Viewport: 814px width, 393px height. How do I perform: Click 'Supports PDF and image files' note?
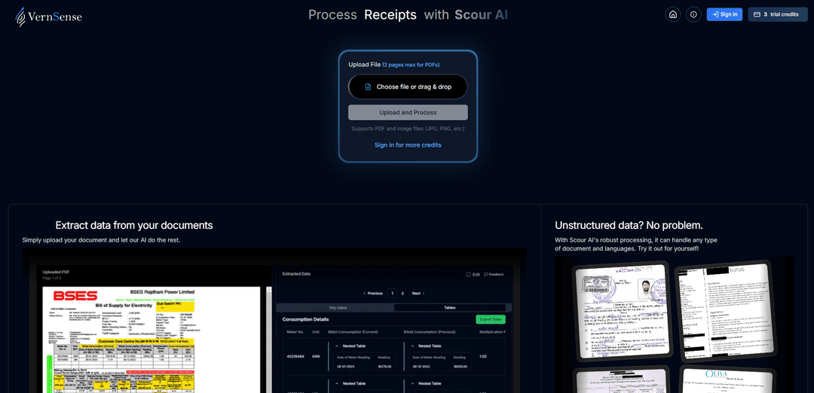[408, 129]
